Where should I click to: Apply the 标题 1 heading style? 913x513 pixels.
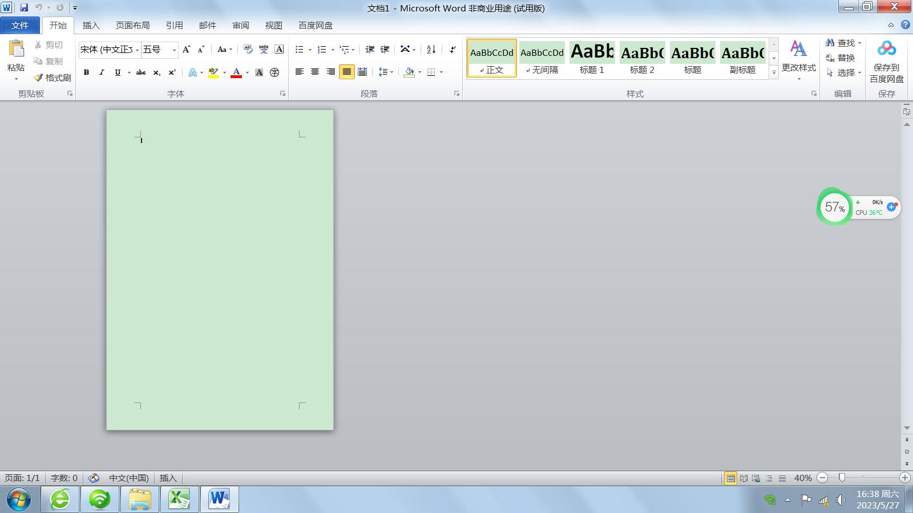592,58
